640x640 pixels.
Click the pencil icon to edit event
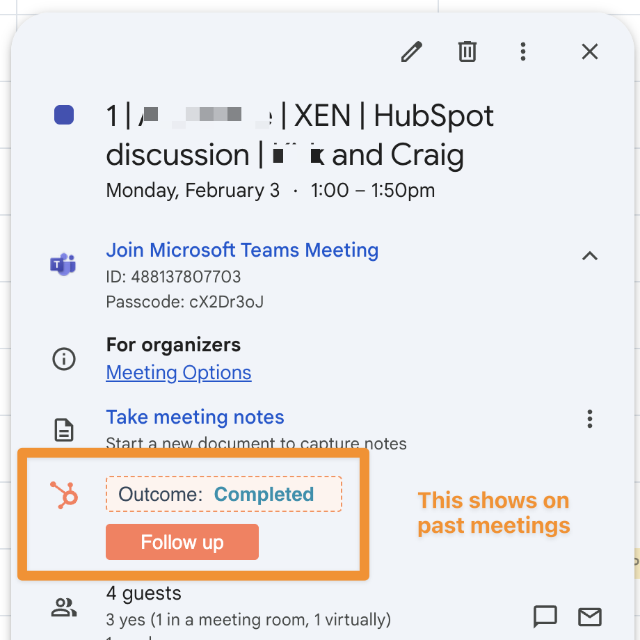[412, 51]
